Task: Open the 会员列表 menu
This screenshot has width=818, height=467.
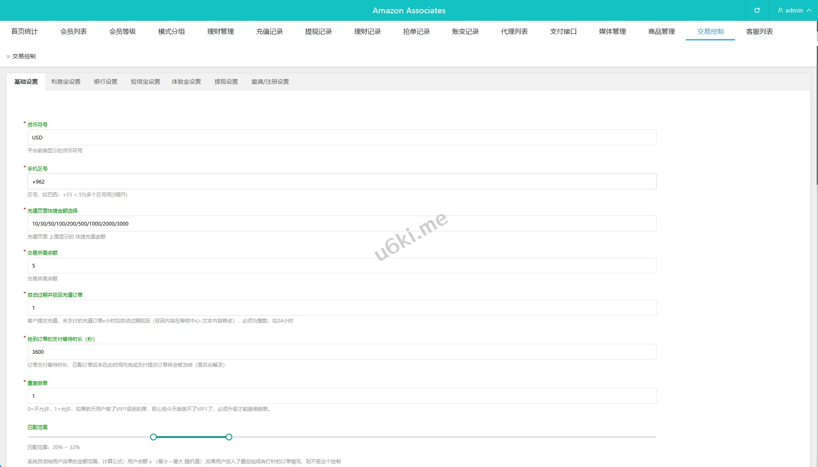Action: point(73,32)
